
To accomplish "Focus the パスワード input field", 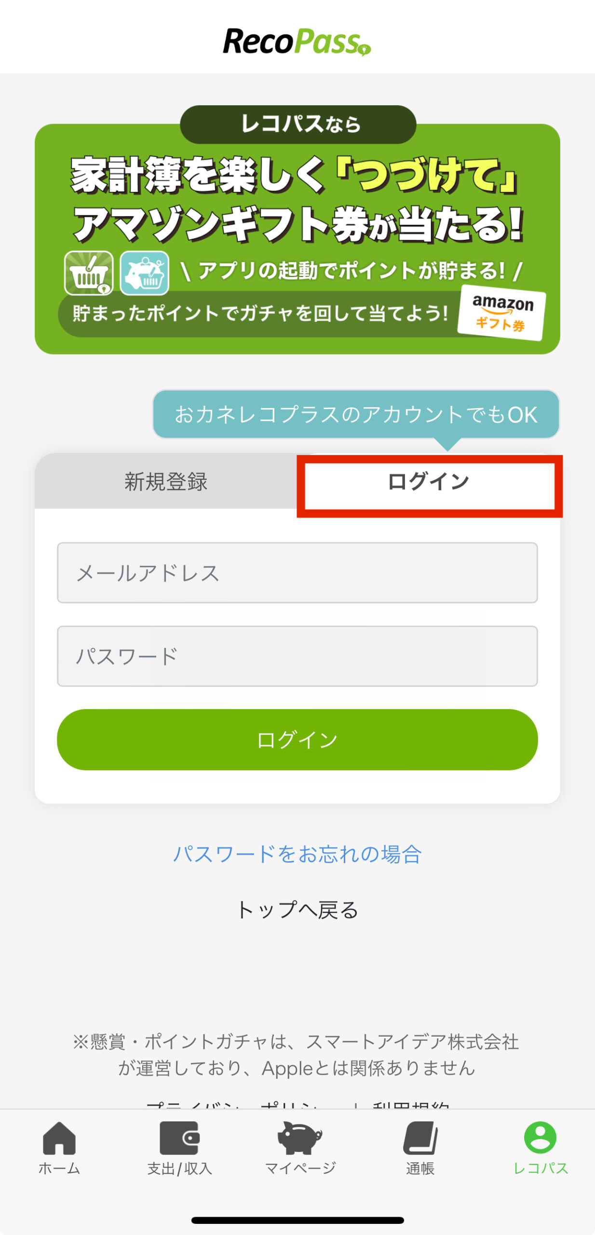I will click(x=297, y=656).
